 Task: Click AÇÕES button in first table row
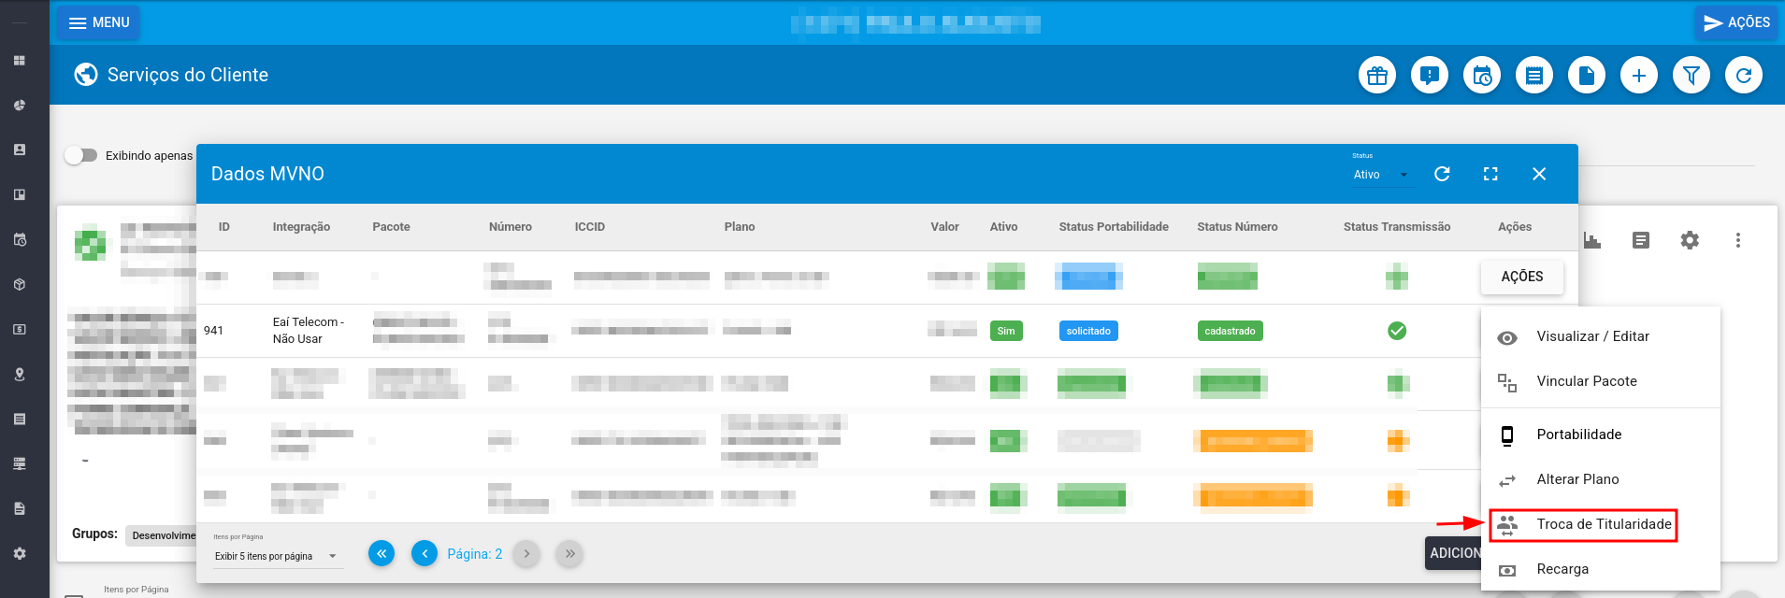point(1522,277)
